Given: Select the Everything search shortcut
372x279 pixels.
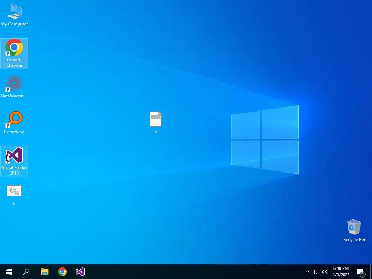Looking at the screenshot, I should coord(14,123).
